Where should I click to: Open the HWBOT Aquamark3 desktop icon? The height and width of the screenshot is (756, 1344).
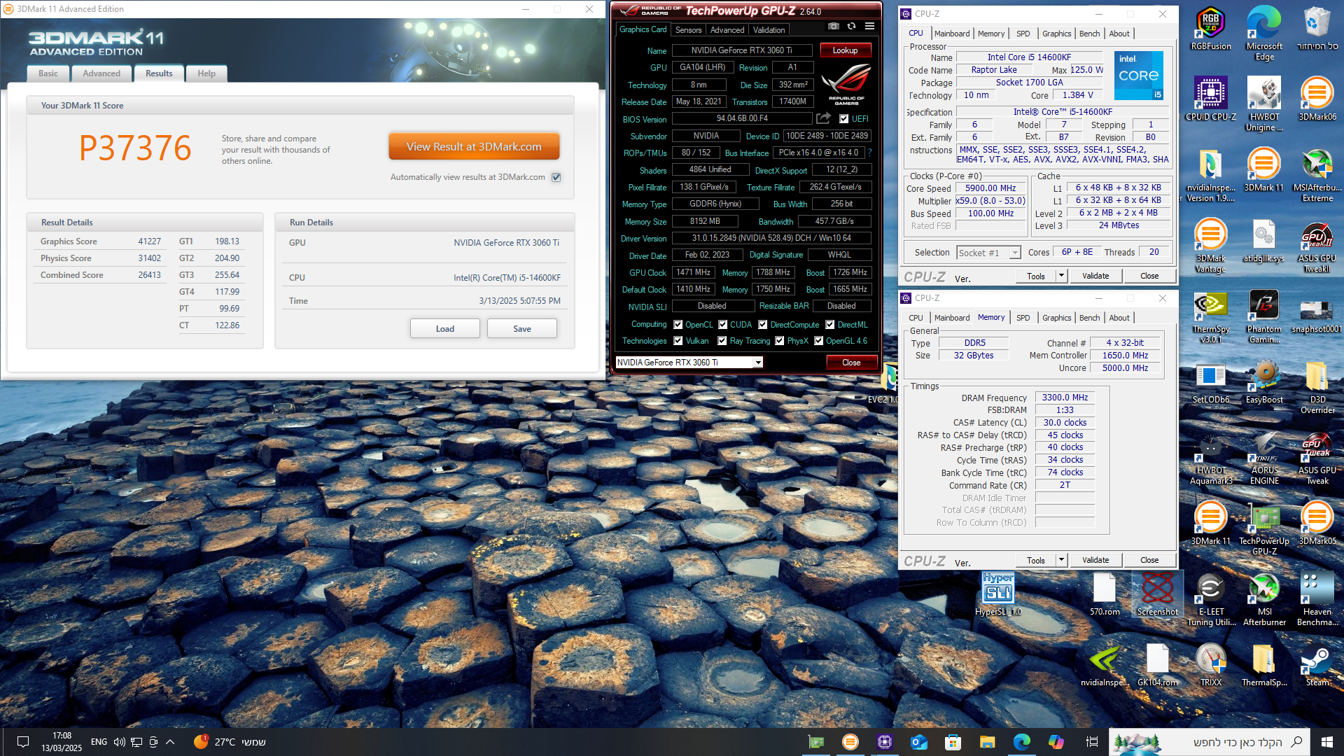coord(1211,458)
